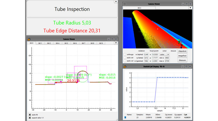The height and width of the screenshot is (121, 218).
Task: Uncheck the aspect ratio 1:1 option
Action: (x=30, y=118)
